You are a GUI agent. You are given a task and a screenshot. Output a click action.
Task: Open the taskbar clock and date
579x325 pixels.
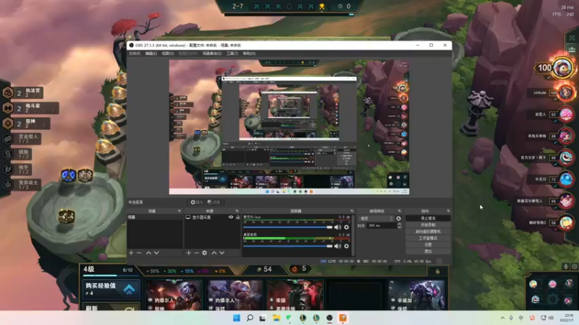568,318
